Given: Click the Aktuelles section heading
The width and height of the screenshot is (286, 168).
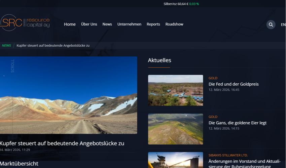Looking at the screenshot, I should (159, 60).
